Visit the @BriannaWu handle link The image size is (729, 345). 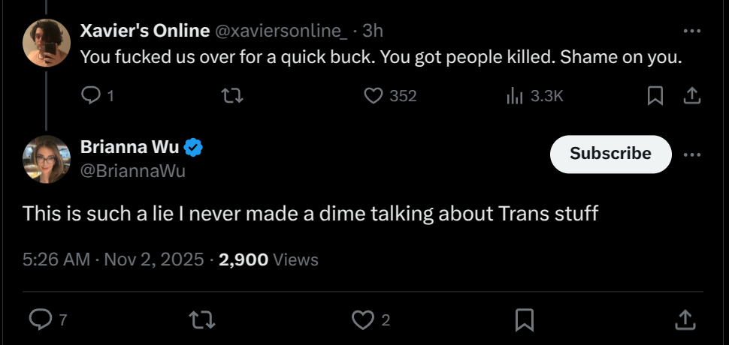tap(132, 170)
